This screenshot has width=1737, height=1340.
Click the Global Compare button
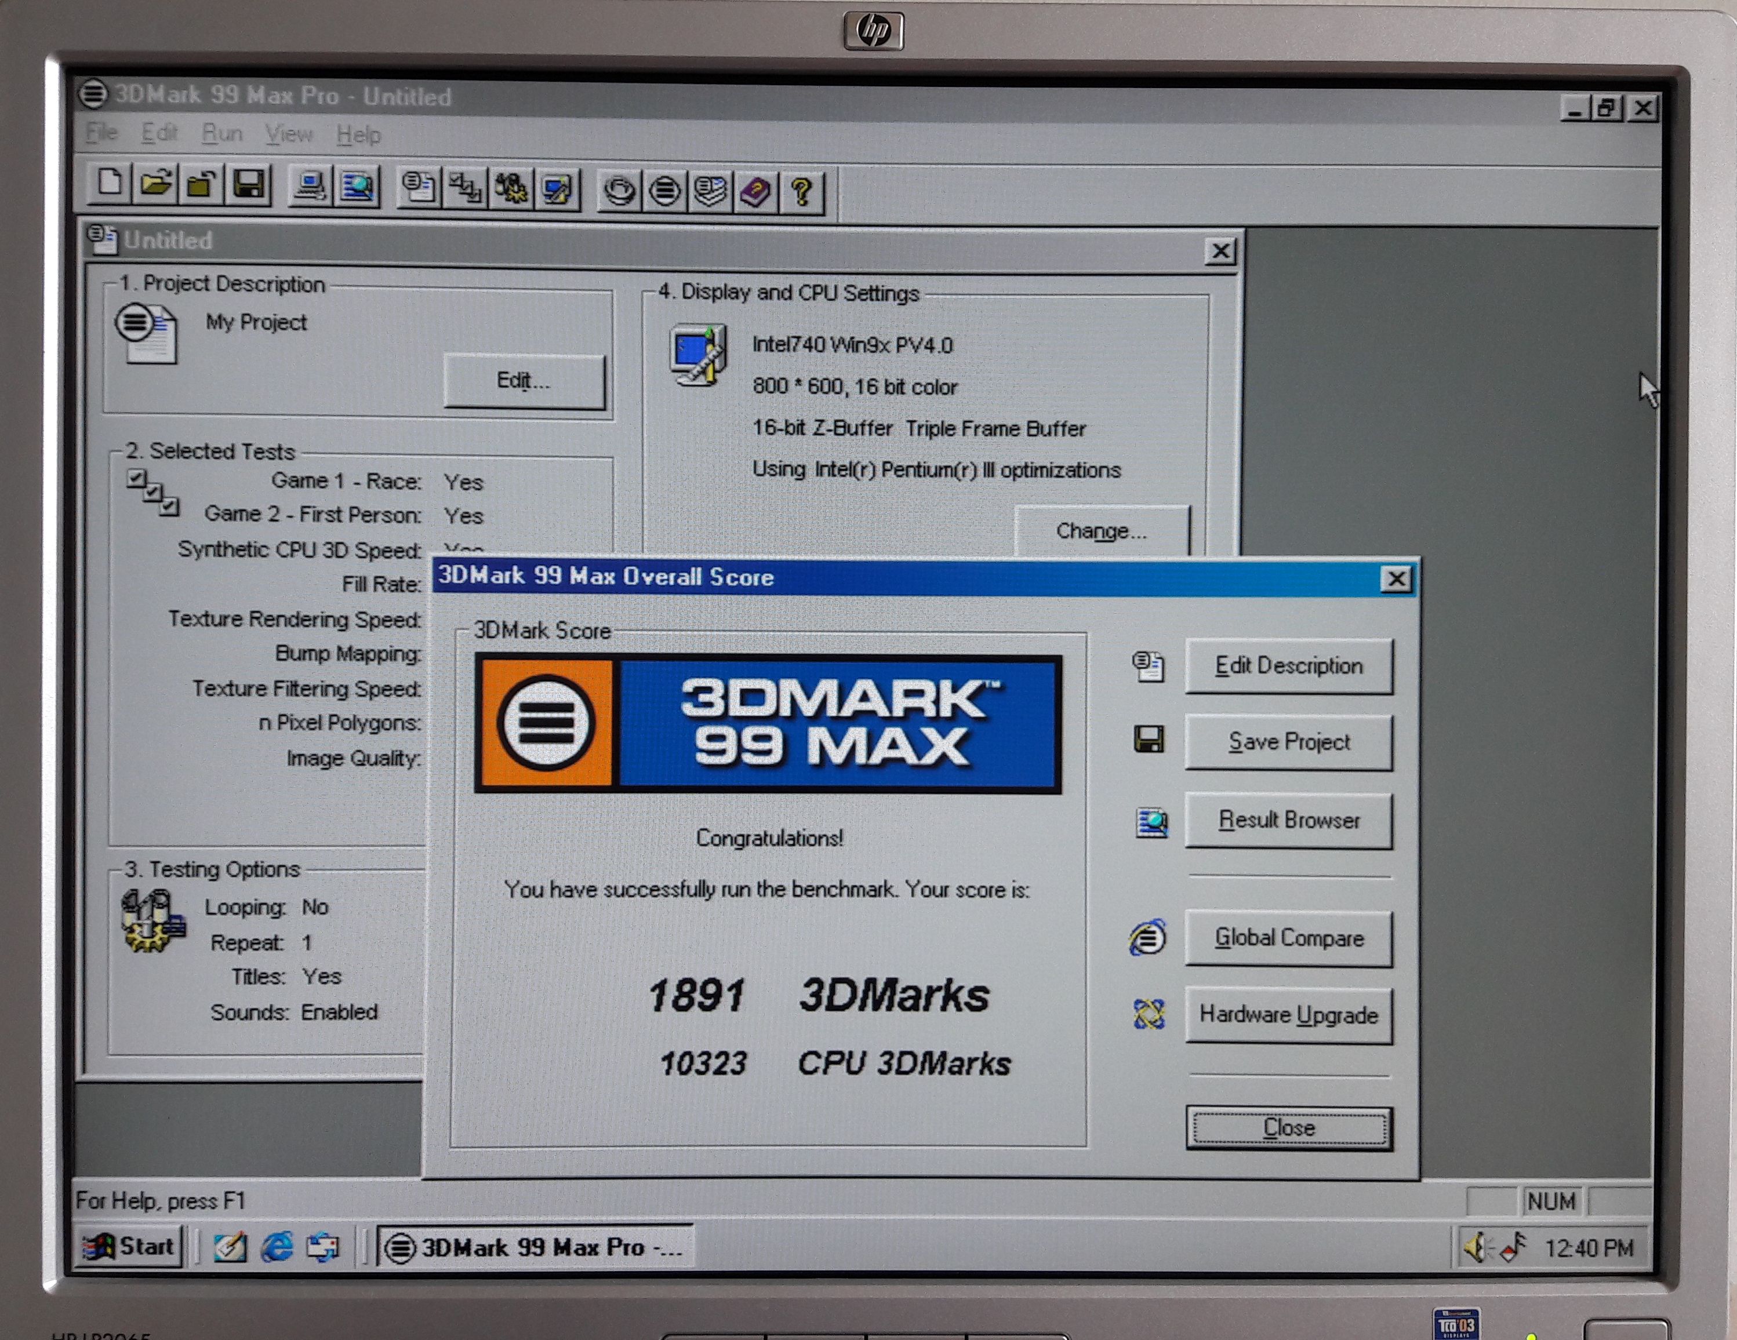coord(1288,938)
